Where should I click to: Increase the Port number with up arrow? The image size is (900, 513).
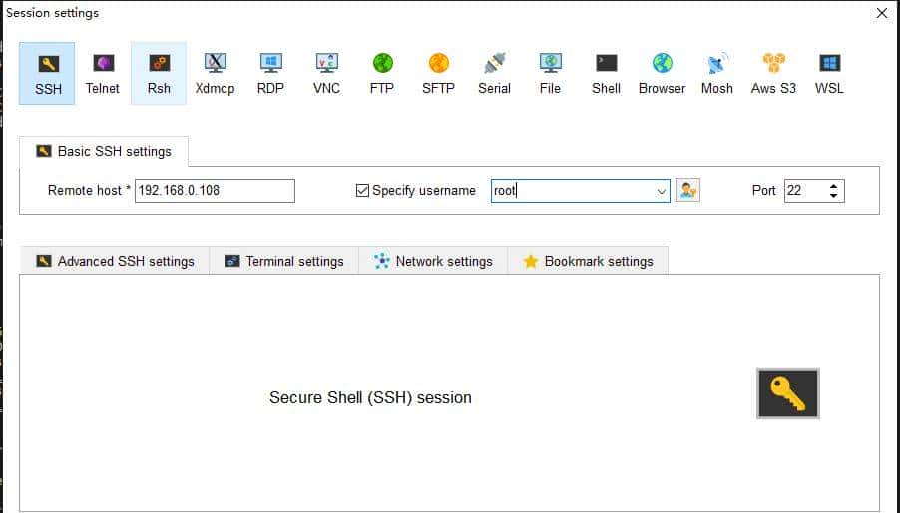[834, 186]
